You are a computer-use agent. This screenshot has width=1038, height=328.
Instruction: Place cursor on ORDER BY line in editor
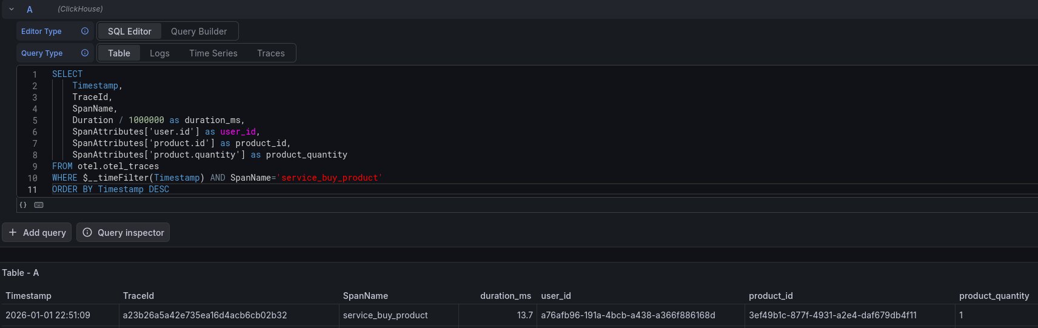click(x=243, y=189)
